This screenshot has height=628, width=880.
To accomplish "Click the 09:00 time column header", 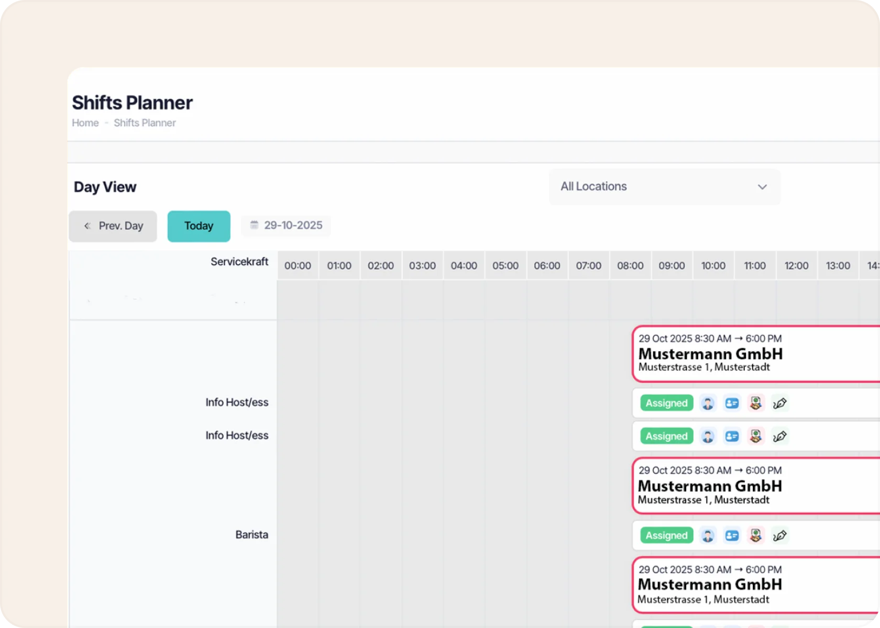I will coord(672,266).
